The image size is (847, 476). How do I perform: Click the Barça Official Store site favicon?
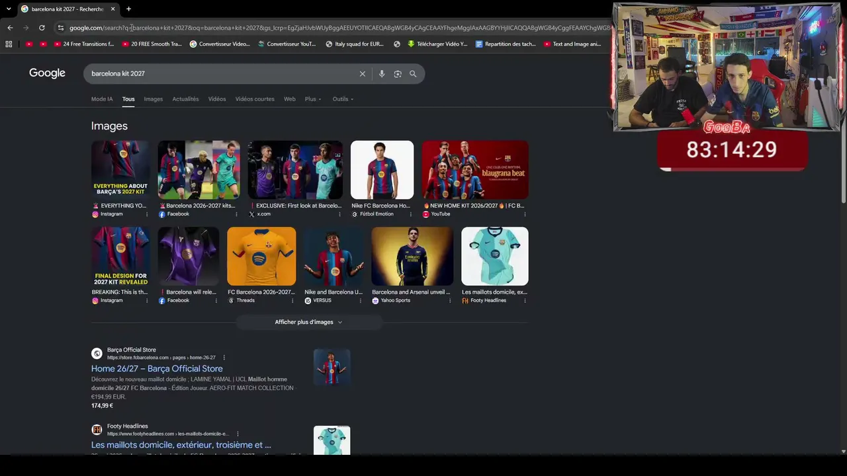[97, 354]
